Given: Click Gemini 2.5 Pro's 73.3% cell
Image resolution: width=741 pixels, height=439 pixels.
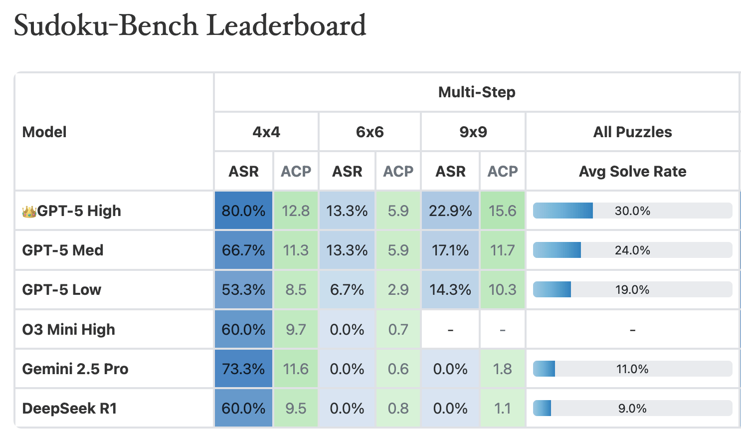Looking at the screenshot, I should (243, 369).
